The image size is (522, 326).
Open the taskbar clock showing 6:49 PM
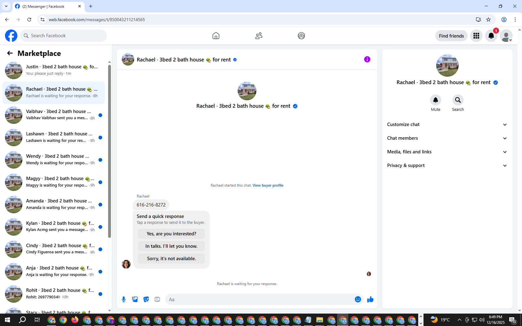496,320
